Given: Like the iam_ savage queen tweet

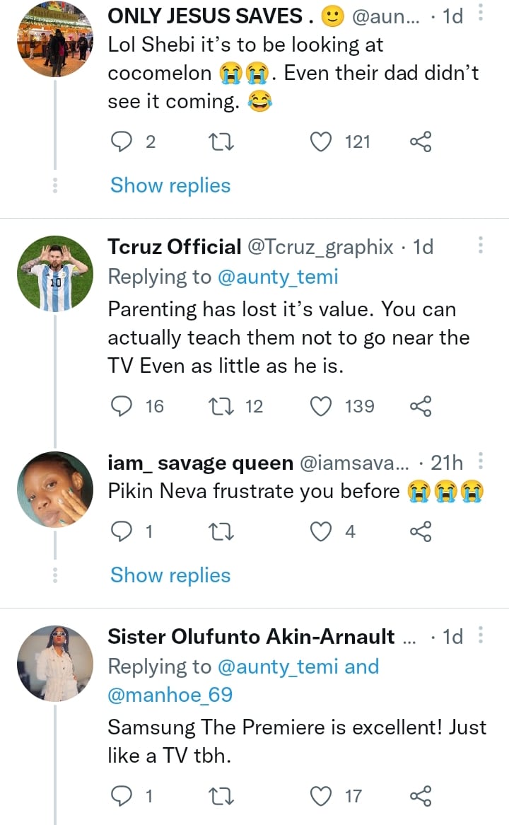Looking at the screenshot, I should coord(322,531).
